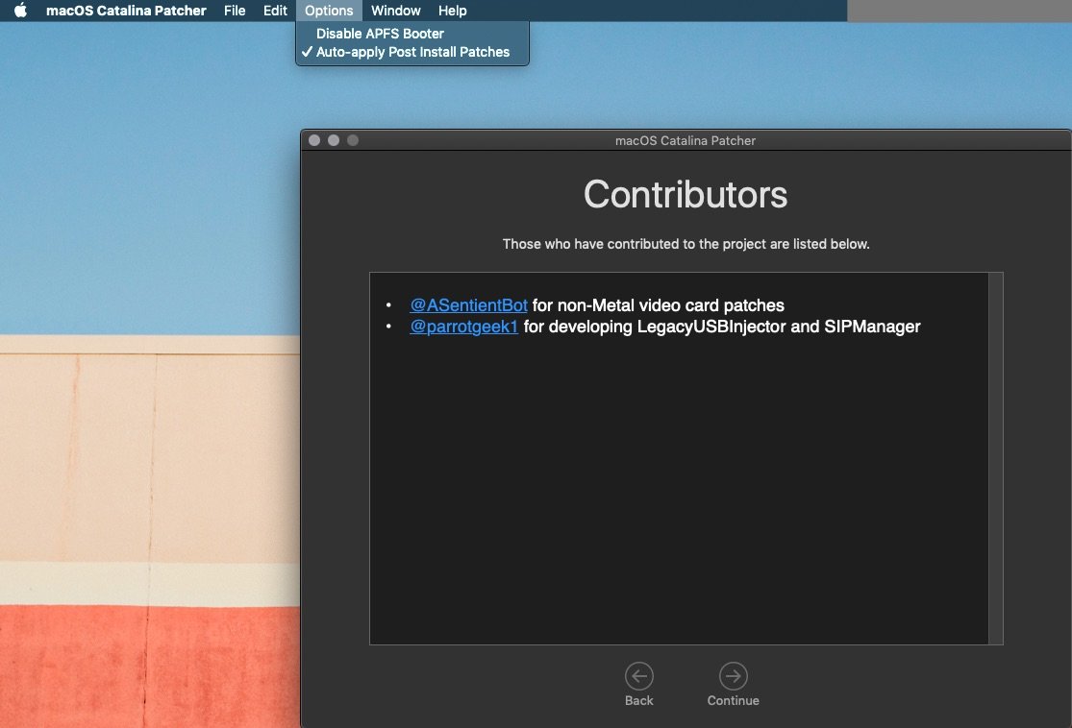Open the Help menu
Viewport: 1072px width, 728px height.
[453, 11]
